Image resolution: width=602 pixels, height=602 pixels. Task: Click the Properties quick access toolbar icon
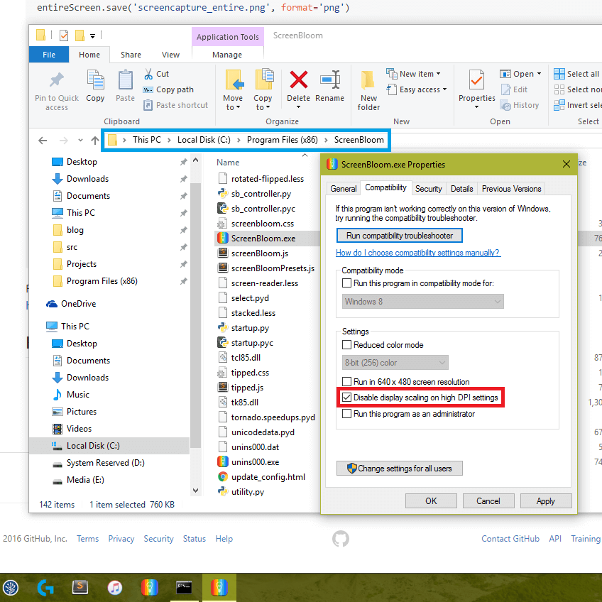click(64, 35)
